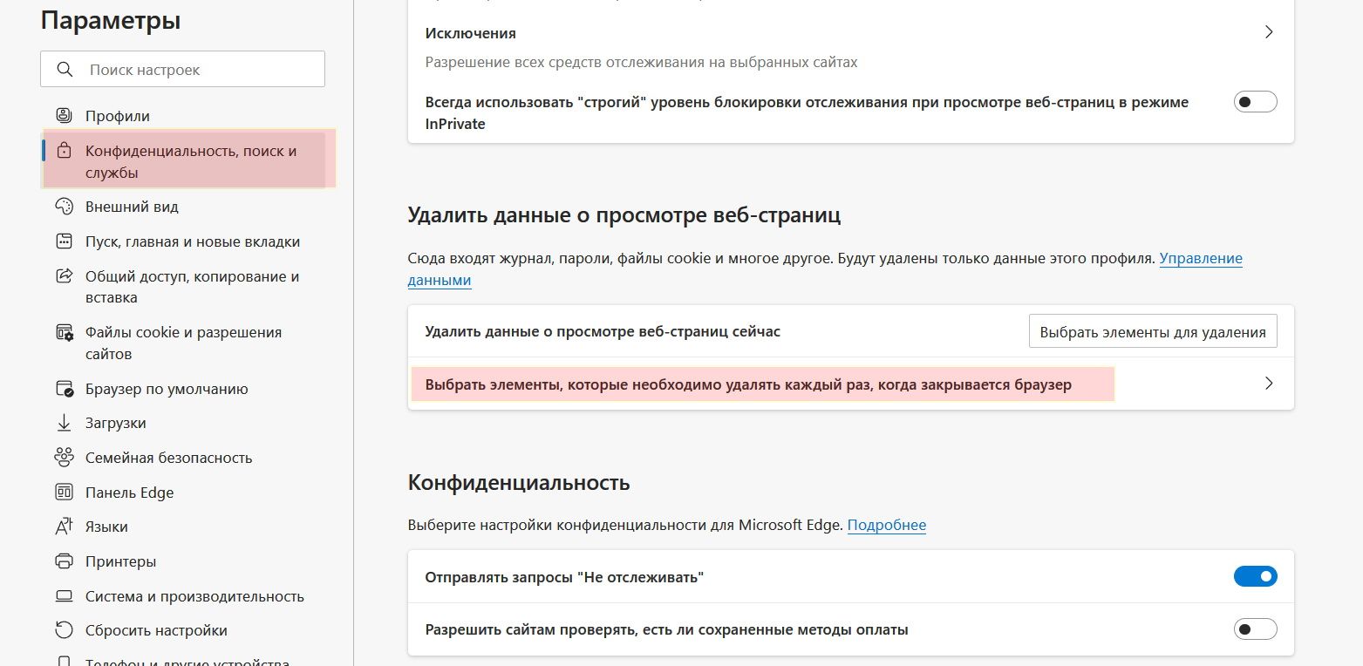Click the Языки letter icon
This screenshot has height=666, width=1363.
coord(64,527)
